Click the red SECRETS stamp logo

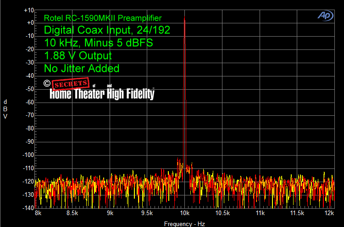pyautogui.click(x=70, y=84)
